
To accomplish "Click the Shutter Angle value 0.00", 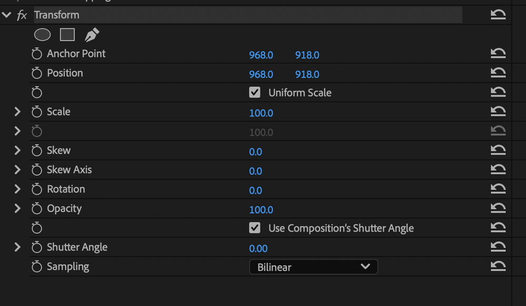I will [258, 248].
